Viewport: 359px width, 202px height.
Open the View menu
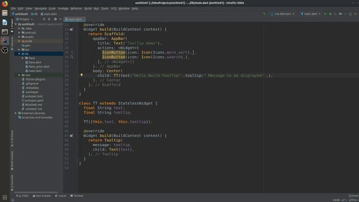(29, 8)
